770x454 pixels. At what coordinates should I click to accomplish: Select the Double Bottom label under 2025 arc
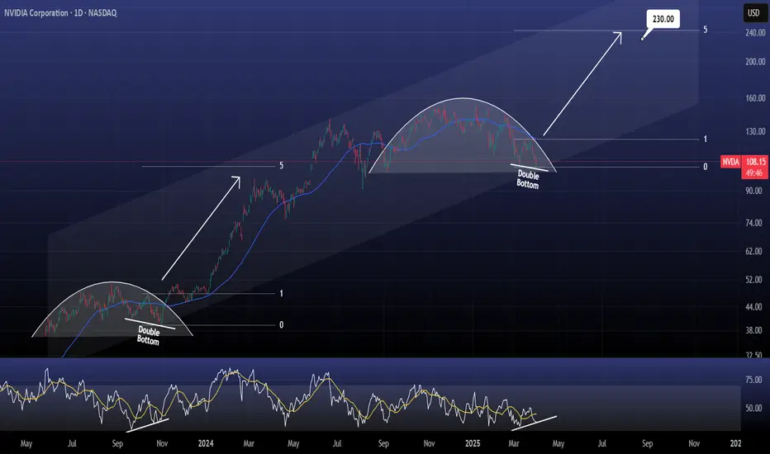pos(528,179)
